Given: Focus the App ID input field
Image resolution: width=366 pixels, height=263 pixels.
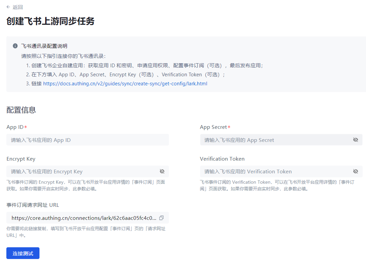Looking at the screenshot, I should pos(87,140).
